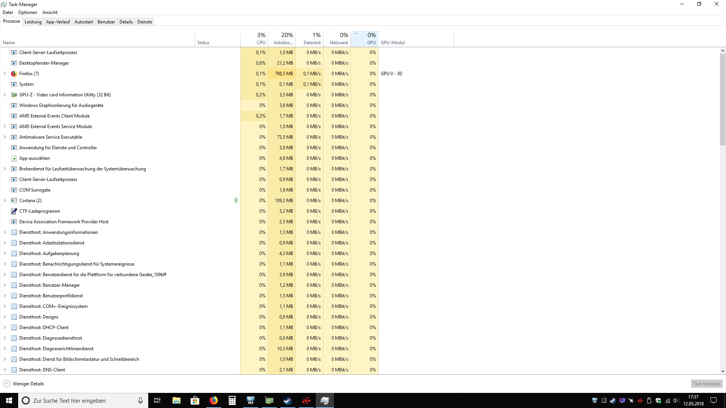Click the CTF-Ladeprogramm pencil icon
Screen dimensions: 726x408
click(14, 211)
